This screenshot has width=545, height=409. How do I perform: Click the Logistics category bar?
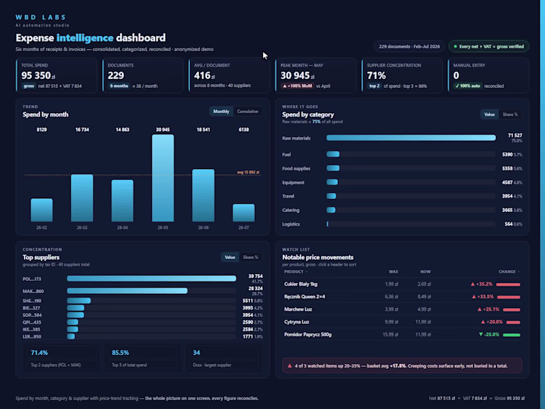click(328, 224)
